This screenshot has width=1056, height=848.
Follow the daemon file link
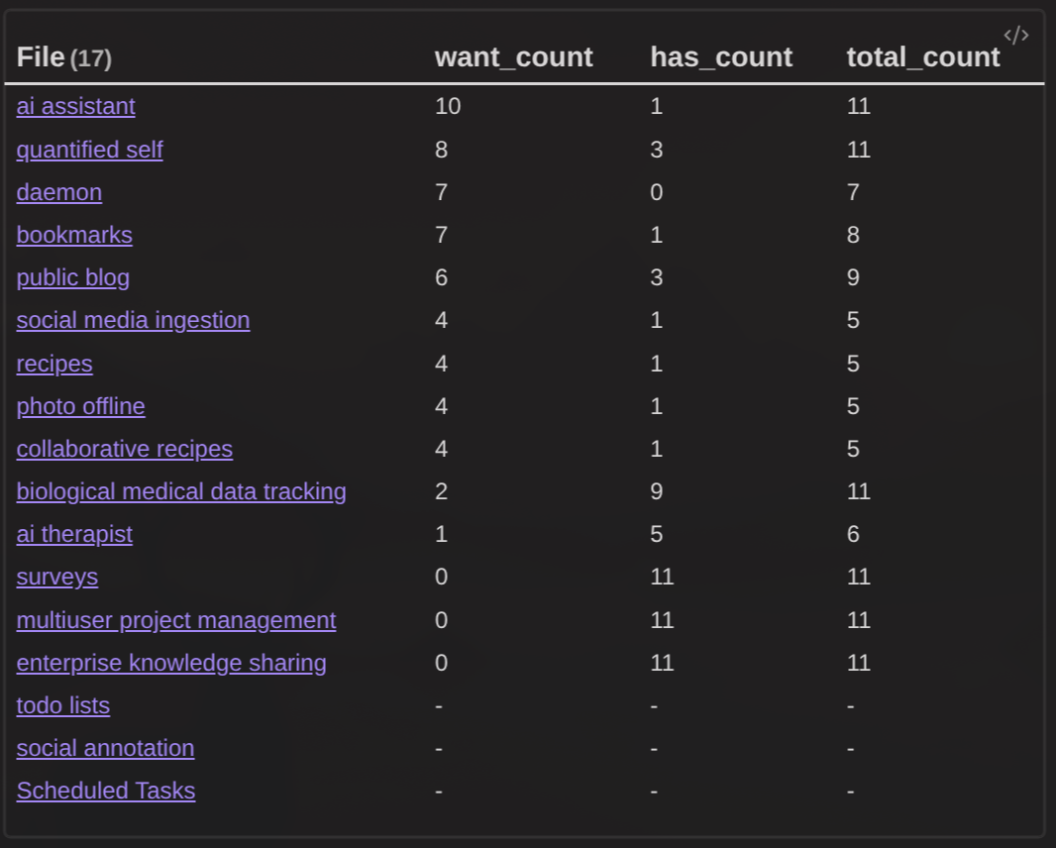(x=59, y=192)
